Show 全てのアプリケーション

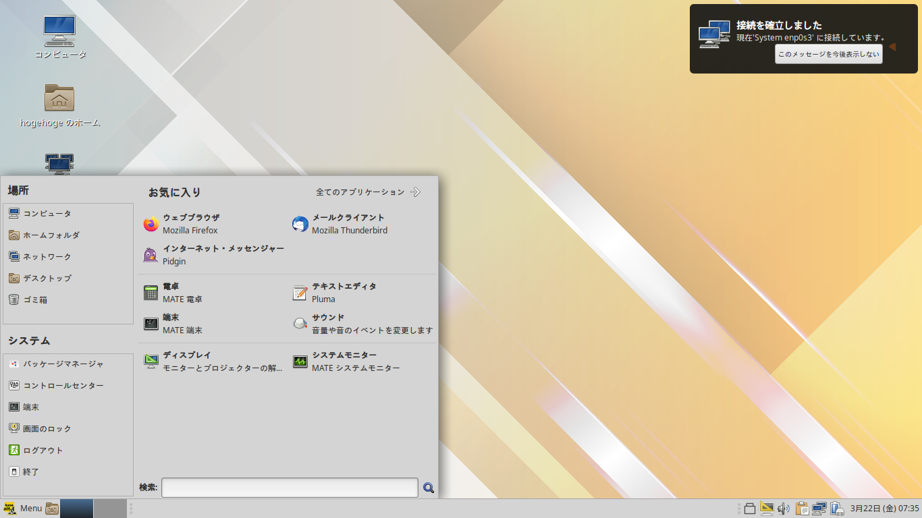368,192
